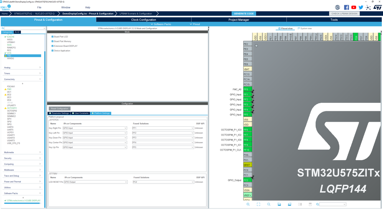Click the NRST pin on the chip
Viewport: 383px width, 210px height.
[x=248, y=165]
